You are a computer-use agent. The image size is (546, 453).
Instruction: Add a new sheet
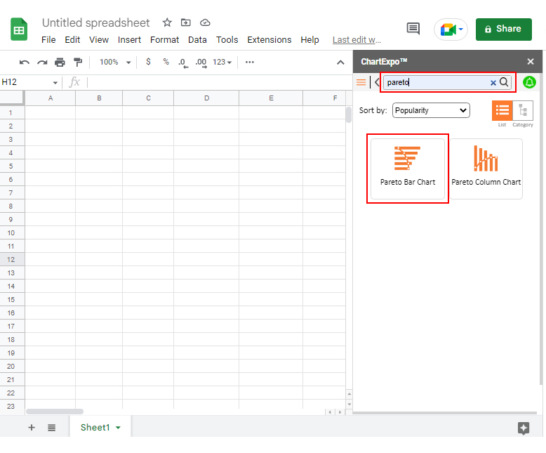(32, 428)
